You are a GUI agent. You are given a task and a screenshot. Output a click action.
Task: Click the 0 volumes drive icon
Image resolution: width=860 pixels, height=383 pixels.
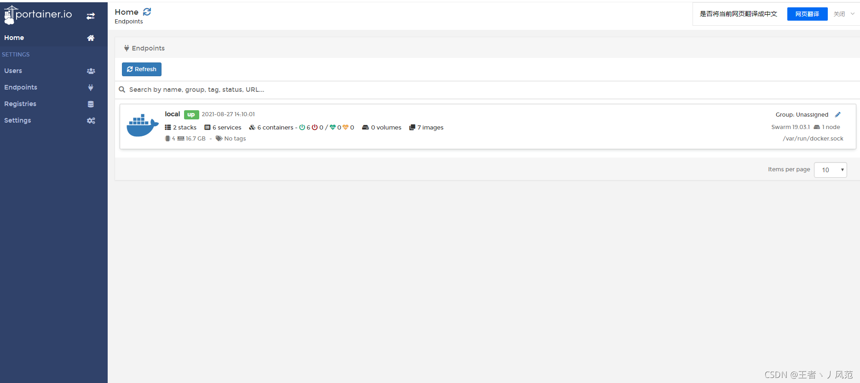(365, 128)
